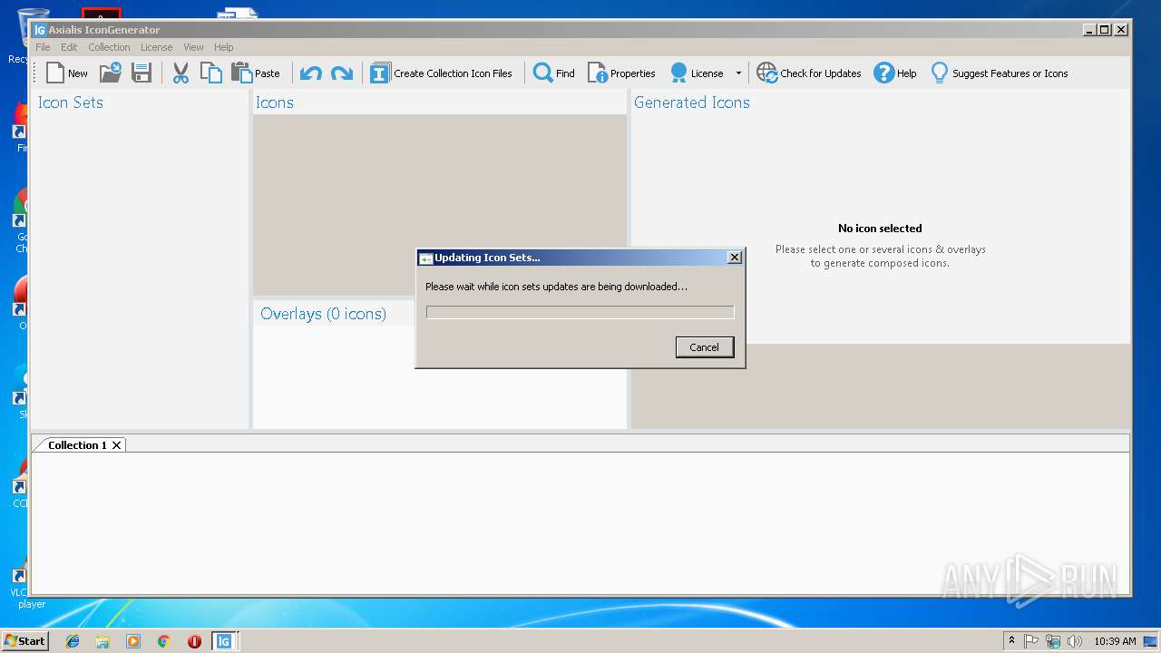Open the Edit menu
Screen dimensions: 1161x653
(69, 47)
